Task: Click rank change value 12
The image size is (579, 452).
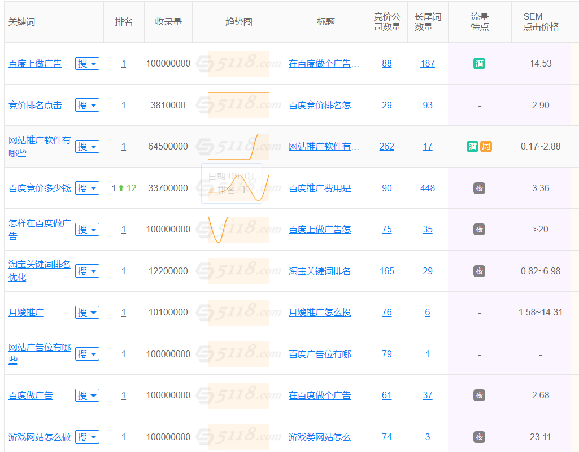Action: 131,188
